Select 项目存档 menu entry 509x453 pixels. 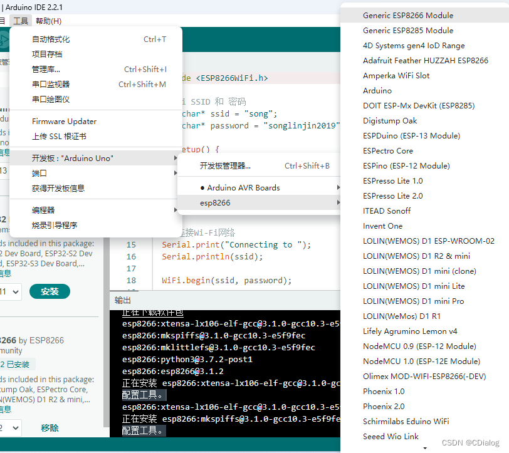coord(96,54)
